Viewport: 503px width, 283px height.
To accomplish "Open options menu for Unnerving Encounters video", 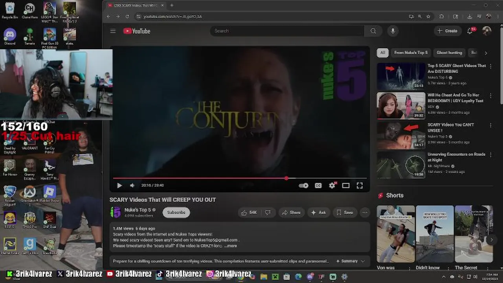I will pyautogui.click(x=490, y=155).
